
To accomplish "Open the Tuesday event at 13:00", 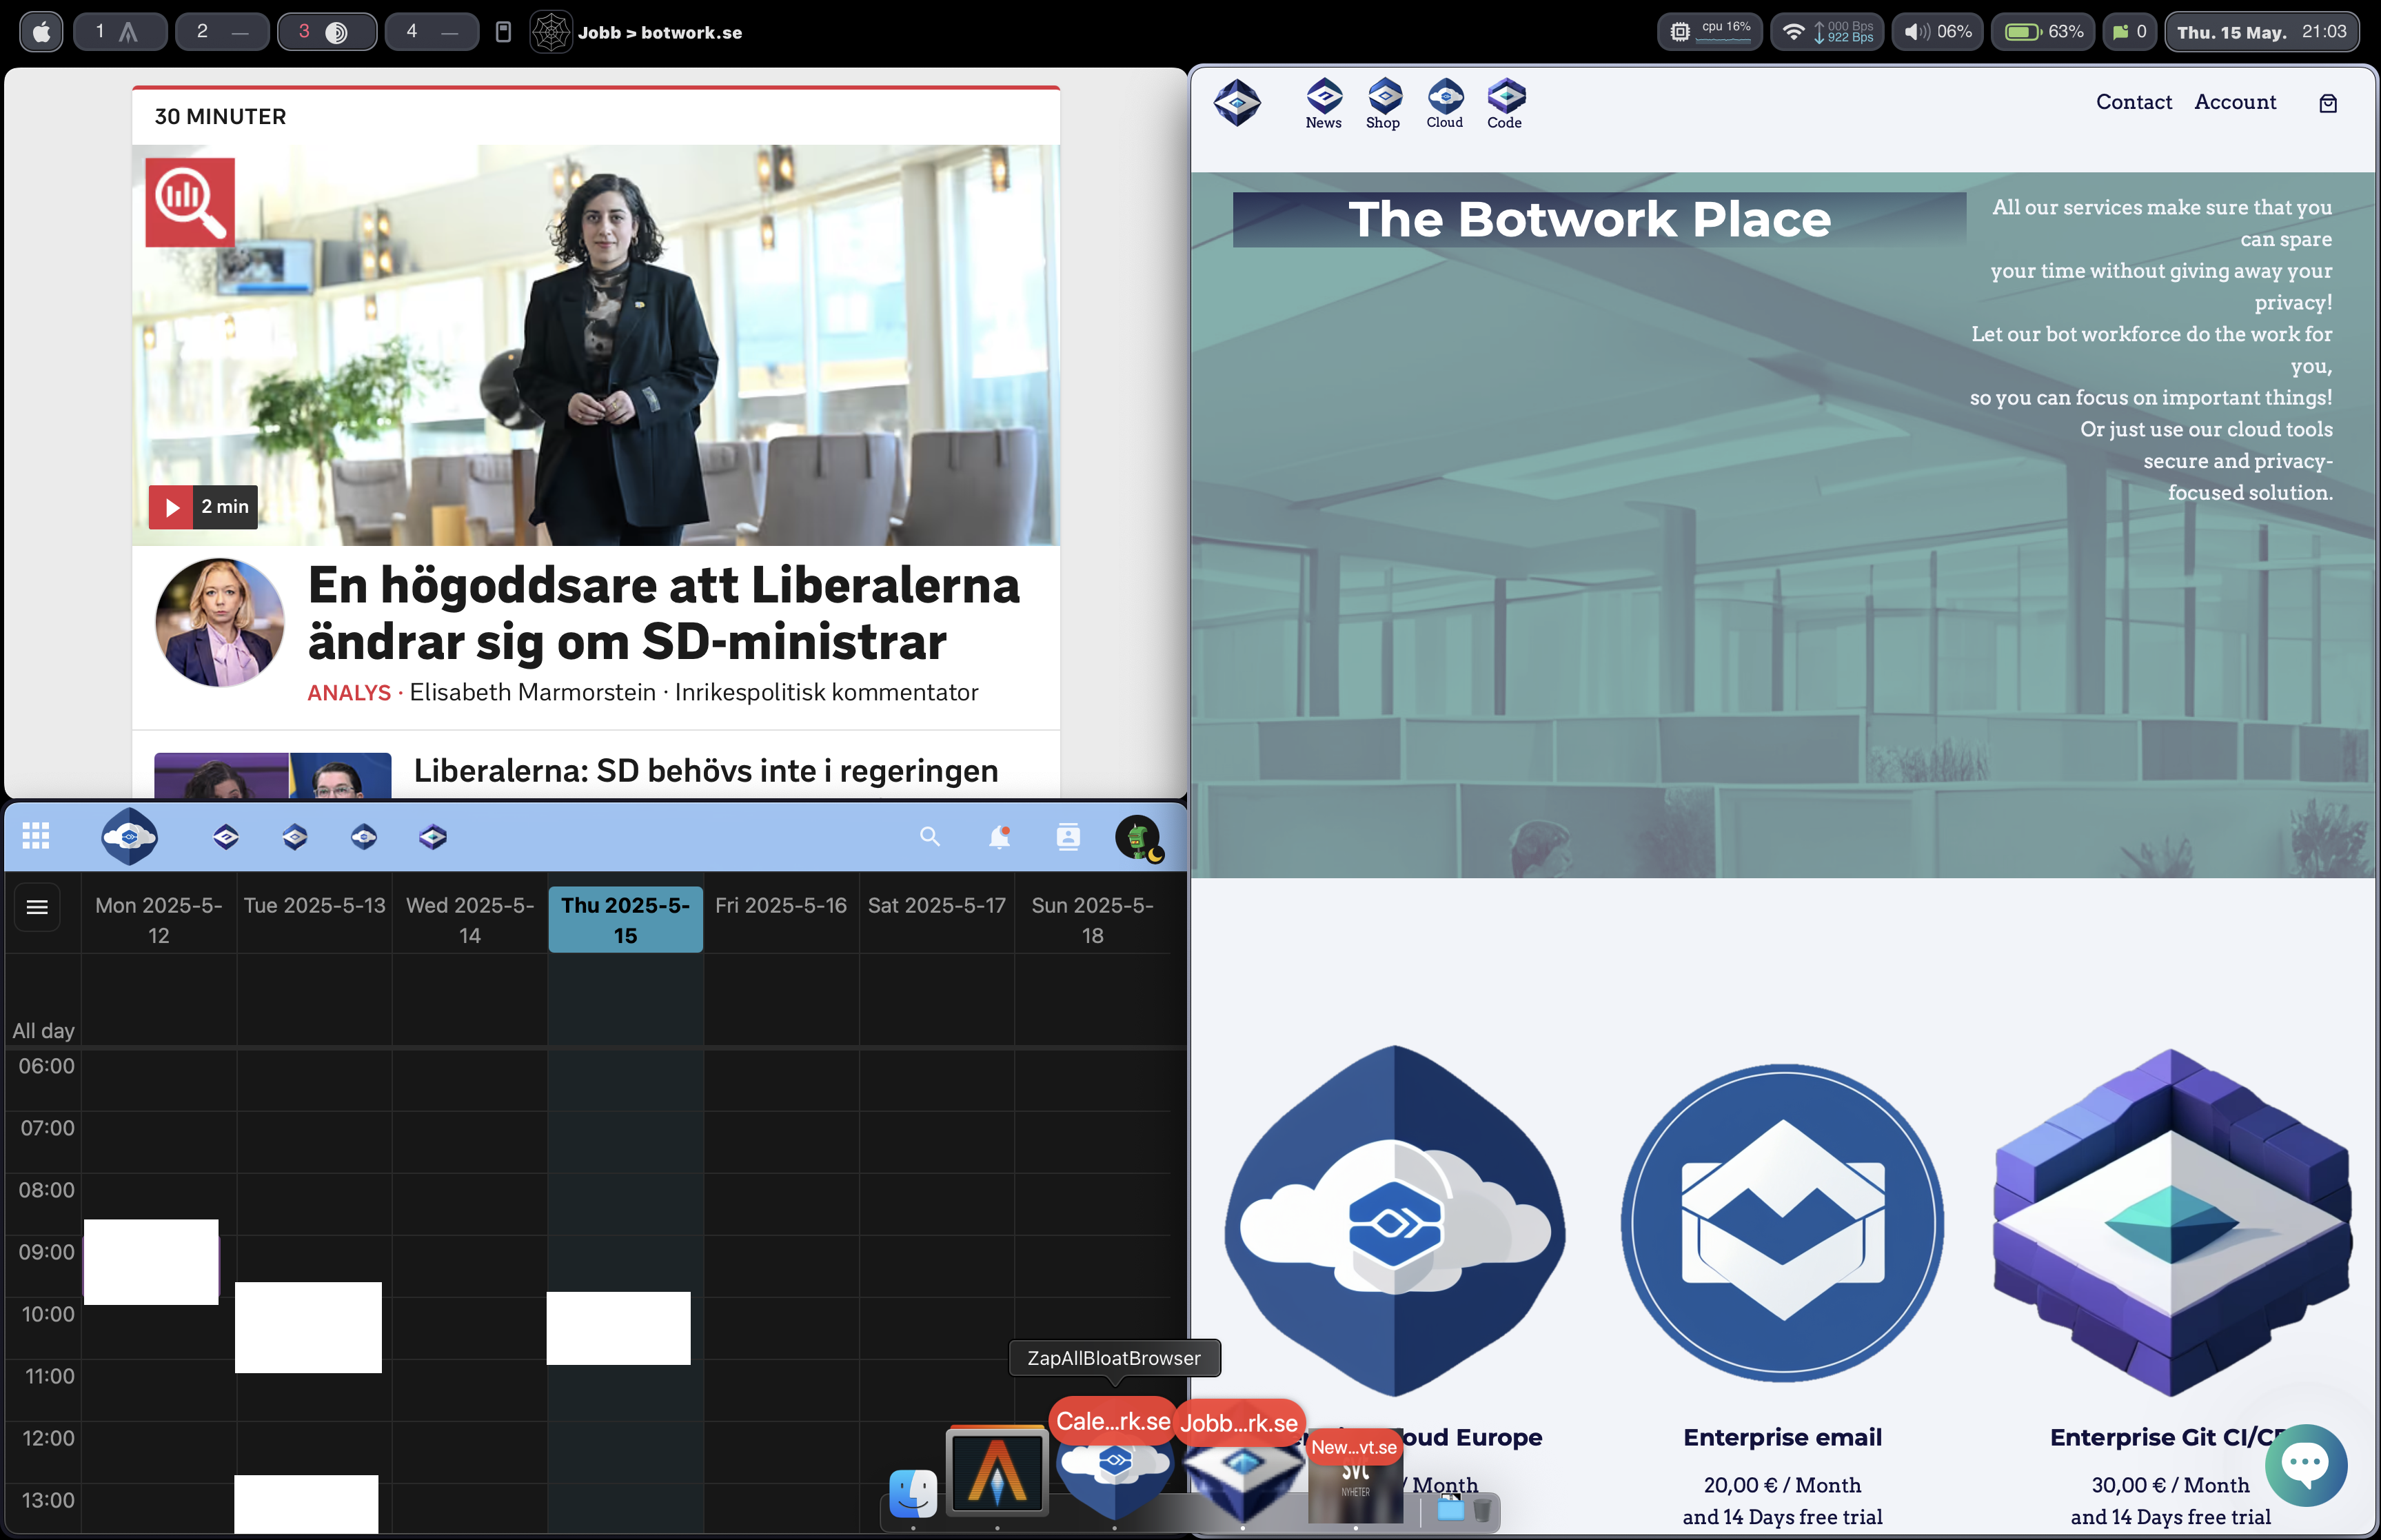I will pyautogui.click(x=306, y=1504).
